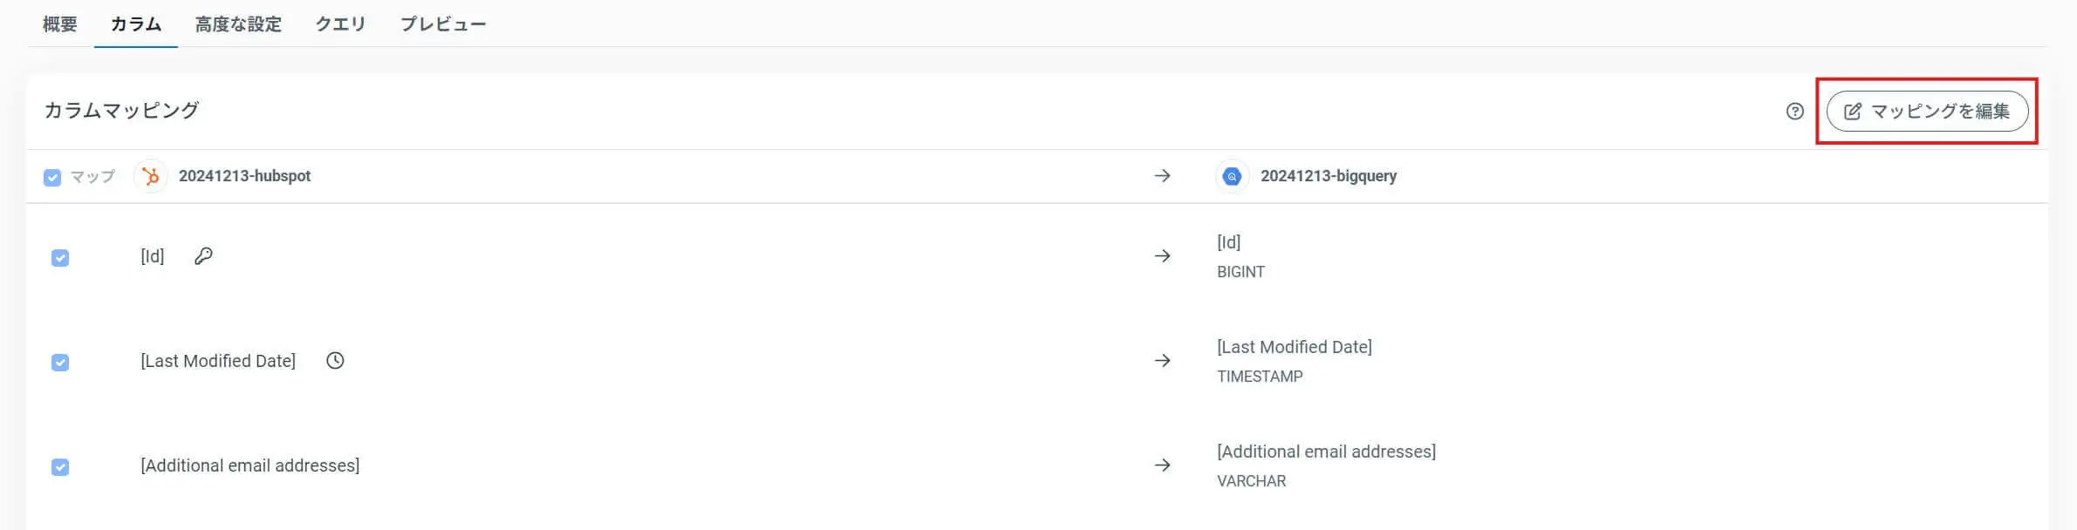Image resolution: width=2077 pixels, height=530 pixels.
Task: Click the arrow in the Additional email addresses row
Action: 1162,465
